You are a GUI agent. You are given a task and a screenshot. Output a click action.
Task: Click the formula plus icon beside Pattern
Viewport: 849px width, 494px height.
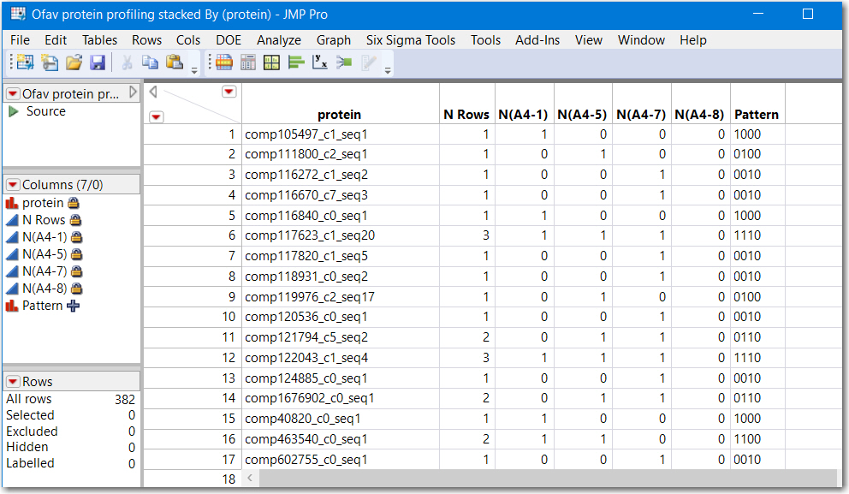pyautogui.click(x=74, y=305)
